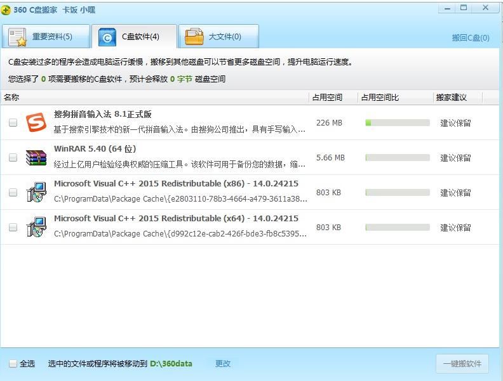
Task: Click the blue C drive software icon
Action: pos(107,37)
